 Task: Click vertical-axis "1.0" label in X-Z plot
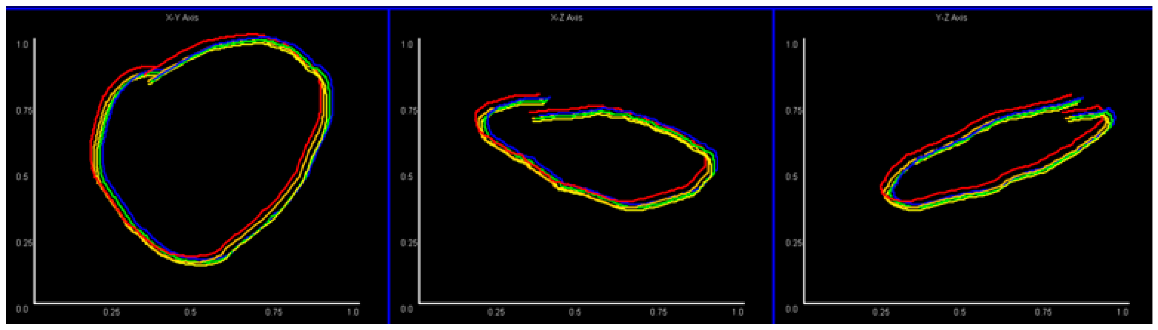point(407,45)
